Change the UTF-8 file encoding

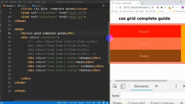[88, 103]
